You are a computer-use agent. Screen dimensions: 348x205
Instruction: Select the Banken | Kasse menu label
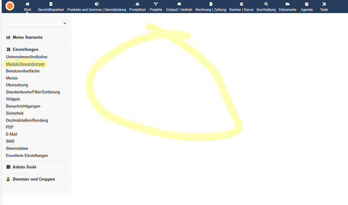click(241, 10)
